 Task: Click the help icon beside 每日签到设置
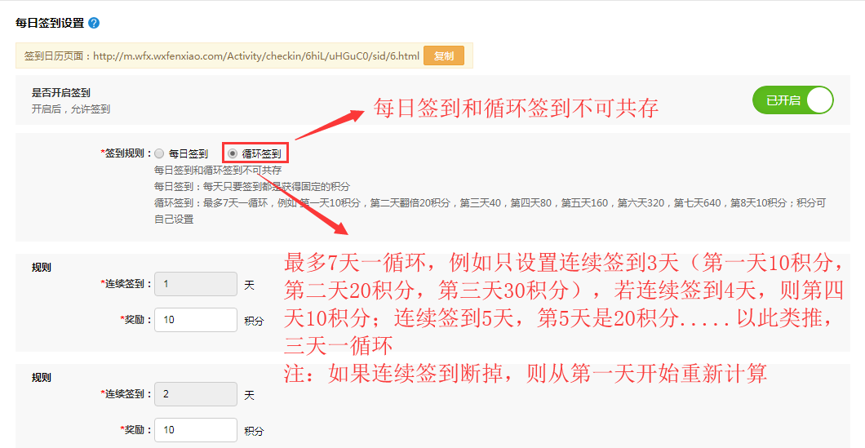(94, 24)
